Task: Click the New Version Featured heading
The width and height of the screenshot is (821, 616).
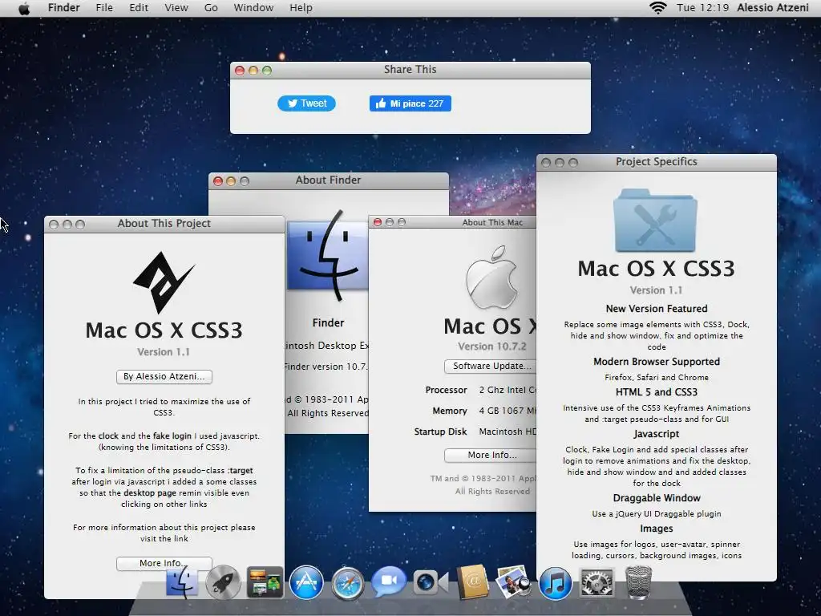Action: pos(657,309)
